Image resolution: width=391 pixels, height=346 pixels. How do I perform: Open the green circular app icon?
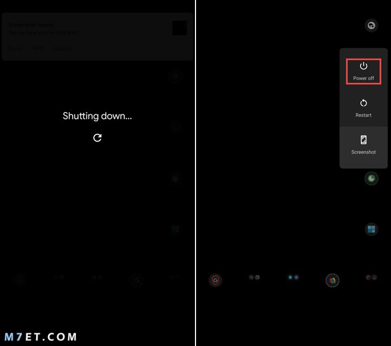[x=372, y=179]
